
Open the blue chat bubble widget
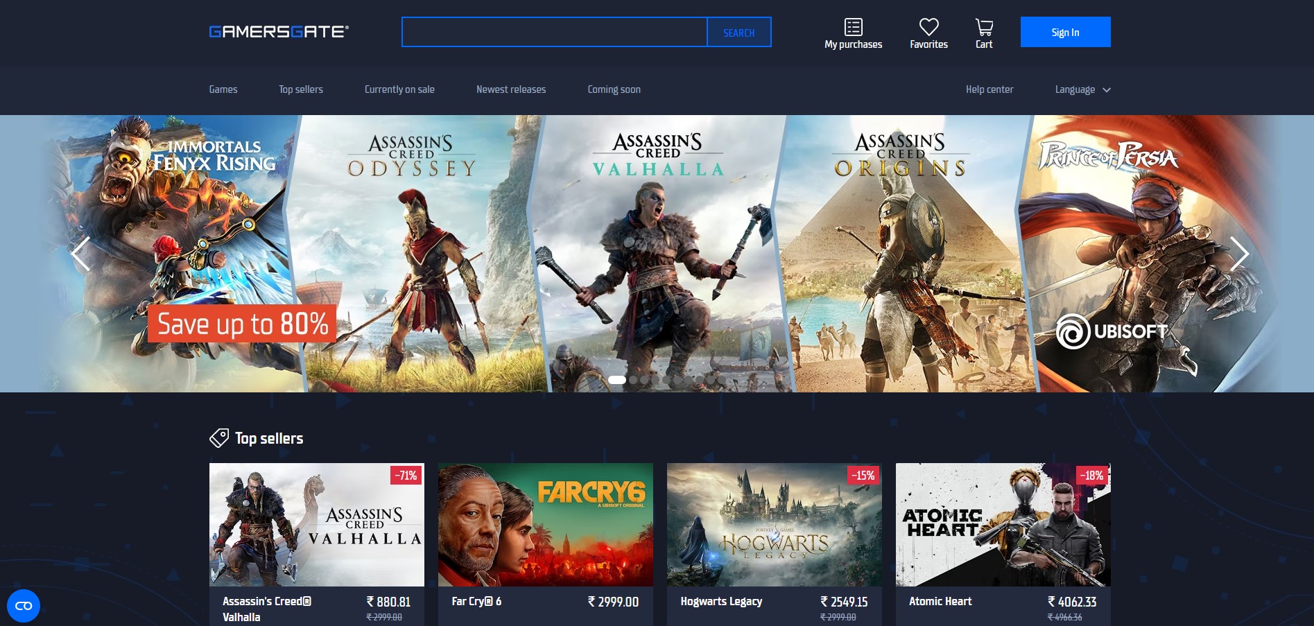point(24,606)
